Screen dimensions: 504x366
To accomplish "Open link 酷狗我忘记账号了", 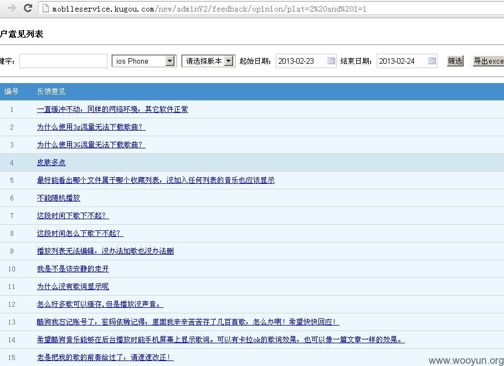I will pyautogui.click(x=188, y=322).
